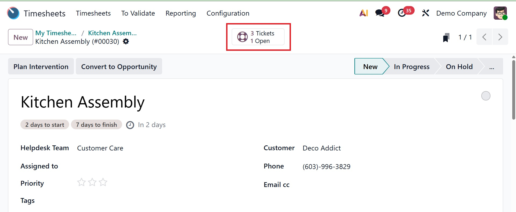516x212 pixels.
Task: Expand more stages with the ellipsis button
Action: point(492,67)
